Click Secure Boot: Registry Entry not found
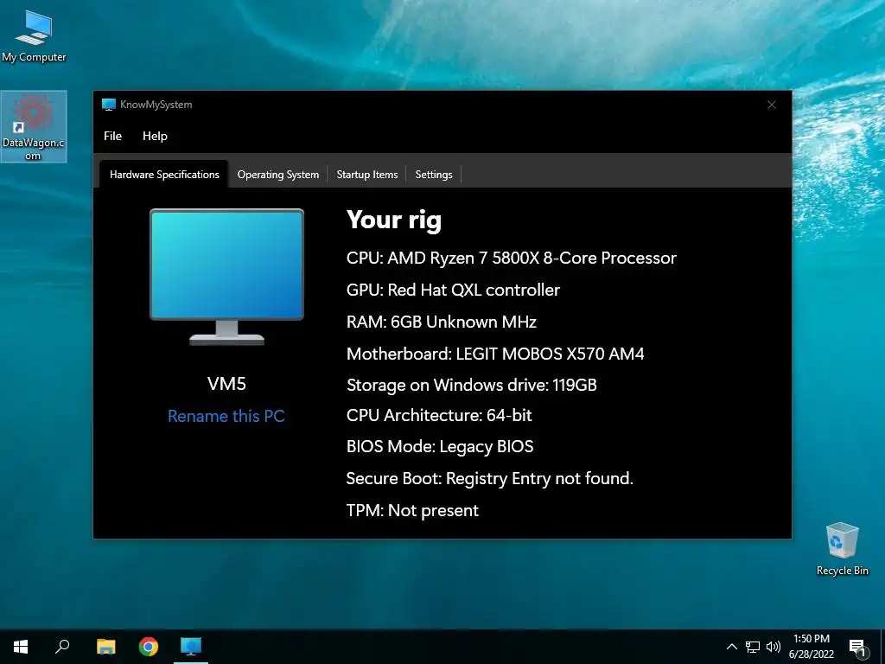Image resolution: width=885 pixels, height=664 pixels. pos(489,479)
